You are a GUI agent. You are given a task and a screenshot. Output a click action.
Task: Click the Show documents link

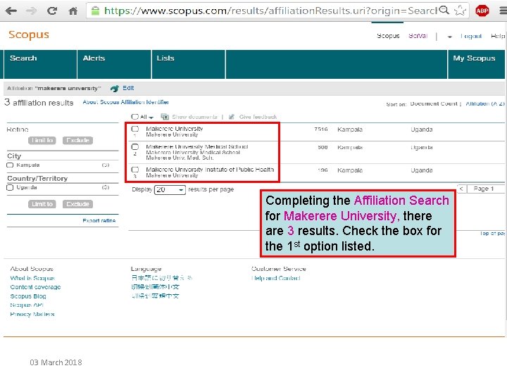coord(194,117)
